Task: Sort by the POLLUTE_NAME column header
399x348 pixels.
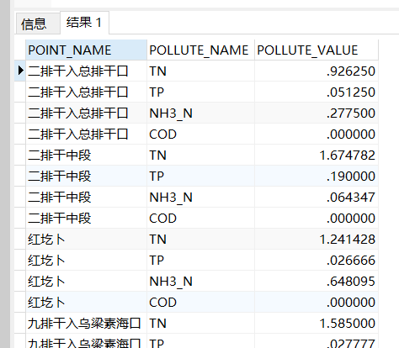Action: pyautogui.click(x=200, y=50)
